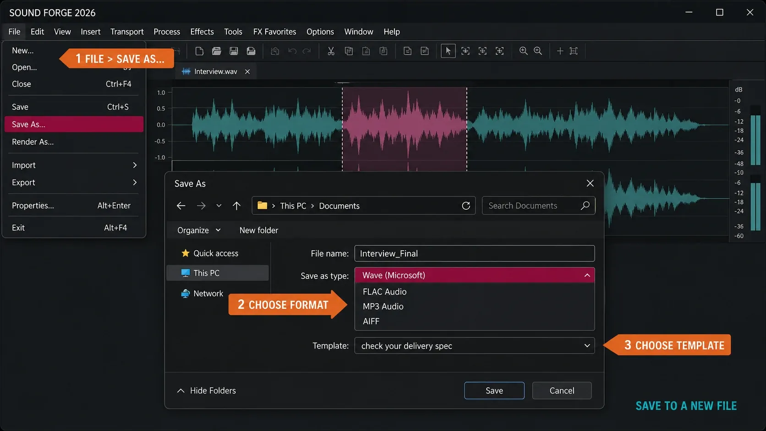The height and width of the screenshot is (431, 766).
Task: Open the FX Favorites menu
Action: coord(274,32)
